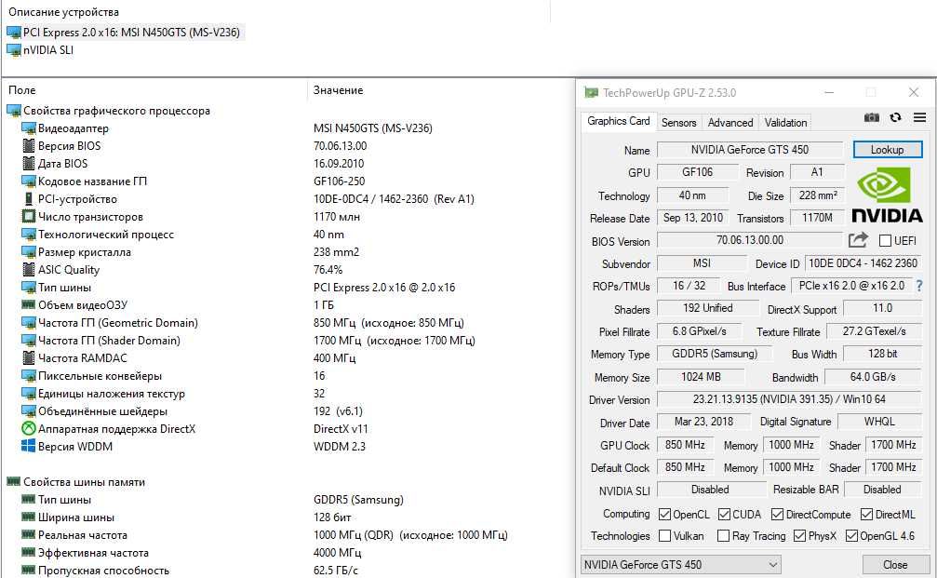The height and width of the screenshot is (578, 937).
Task: Click the Bus Interface question mark icon
Action: 919,287
